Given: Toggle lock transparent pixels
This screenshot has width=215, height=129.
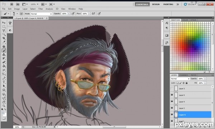Looking at the screenshot, I should (177, 83).
